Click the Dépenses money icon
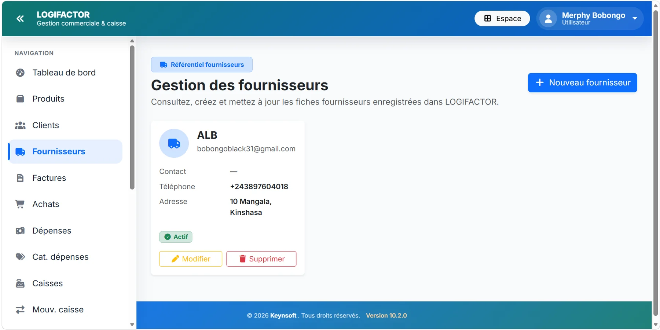Screen dimensions: 660x330 pyautogui.click(x=20, y=231)
